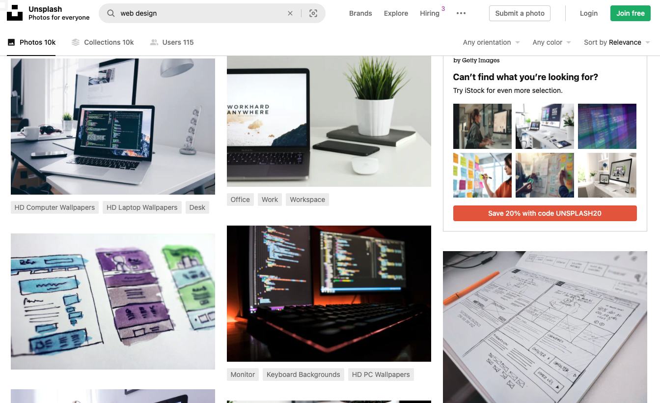Viewport: 660px width, 403px height.
Task: Open the watercolor wireframe sketch photo
Action: (113, 301)
